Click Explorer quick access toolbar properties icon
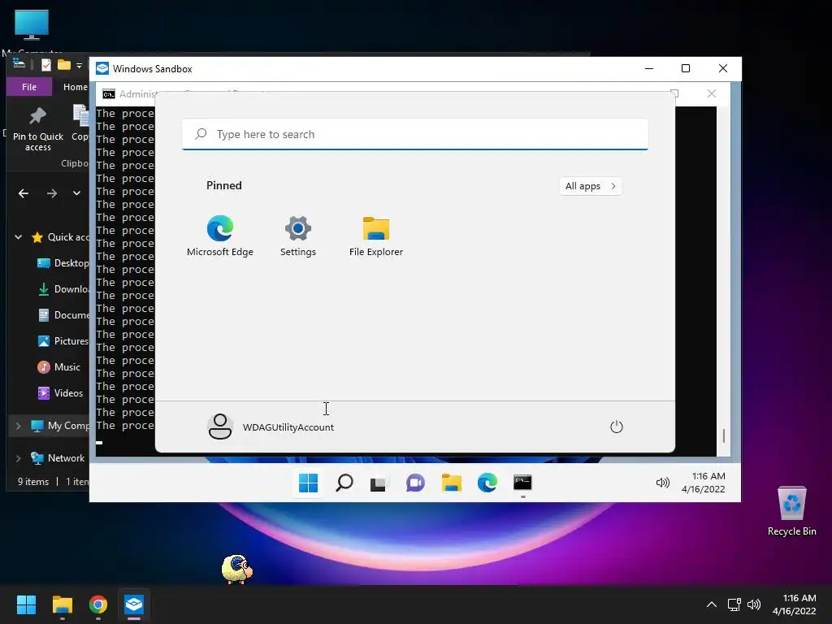 pyautogui.click(x=46, y=65)
